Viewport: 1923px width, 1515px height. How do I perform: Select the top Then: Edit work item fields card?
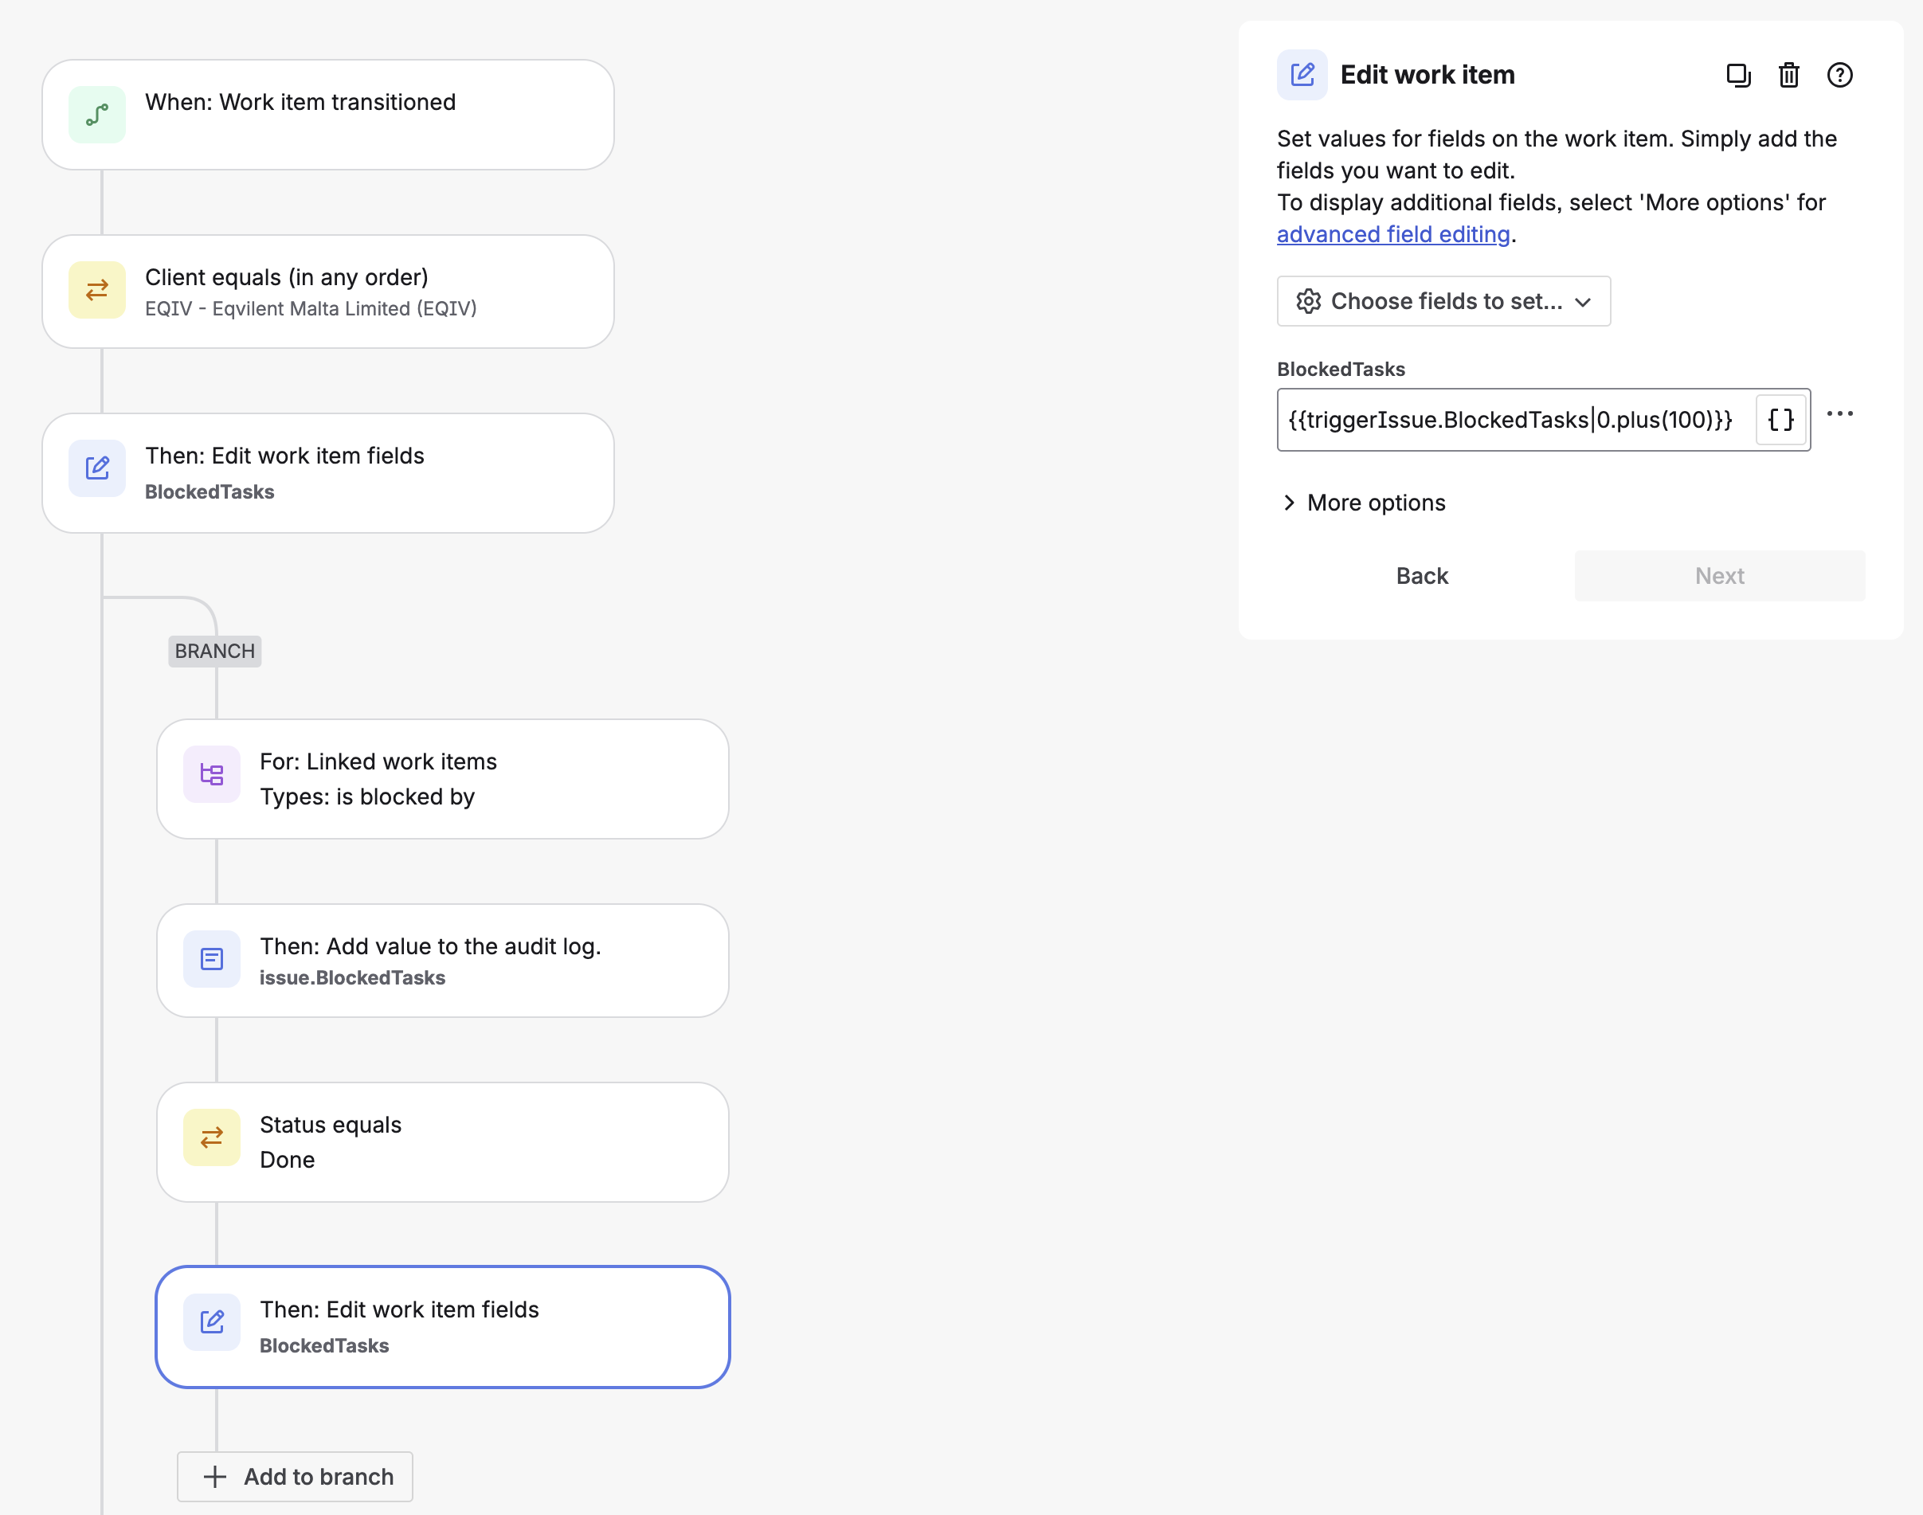pos(328,473)
